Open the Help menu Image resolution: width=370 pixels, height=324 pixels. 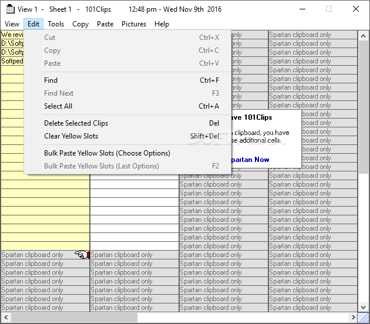pos(162,24)
